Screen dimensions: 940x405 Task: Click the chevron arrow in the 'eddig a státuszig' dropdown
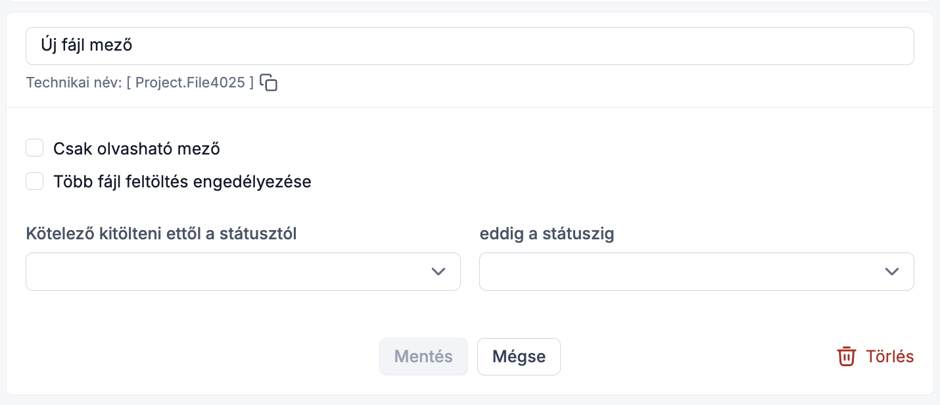(892, 272)
